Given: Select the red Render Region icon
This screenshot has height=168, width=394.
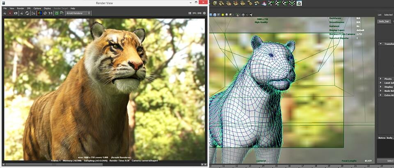Looking at the screenshot, I should click(10, 13).
